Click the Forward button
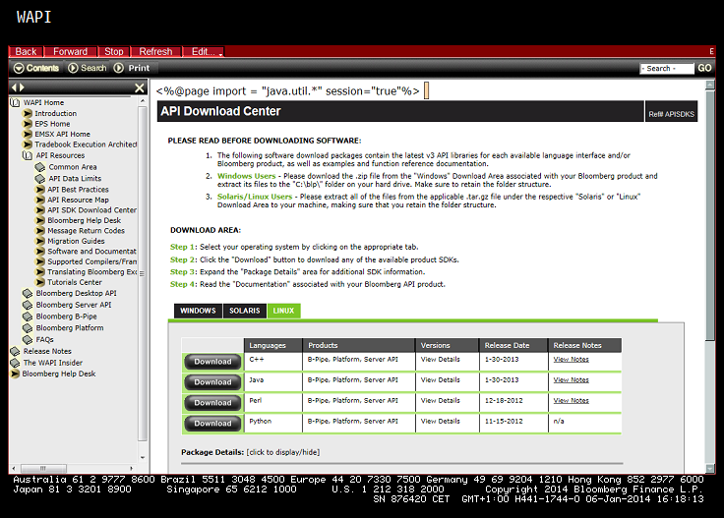The width and height of the screenshot is (724, 518). [70, 52]
